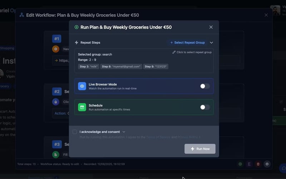The image size is (286, 179).
Task: Click the green calendar Schedule icon
Action: click(82, 107)
